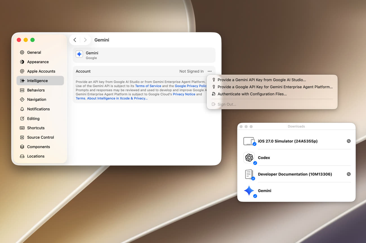
Task: Open Behaviors settings
Action: click(x=40, y=90)
